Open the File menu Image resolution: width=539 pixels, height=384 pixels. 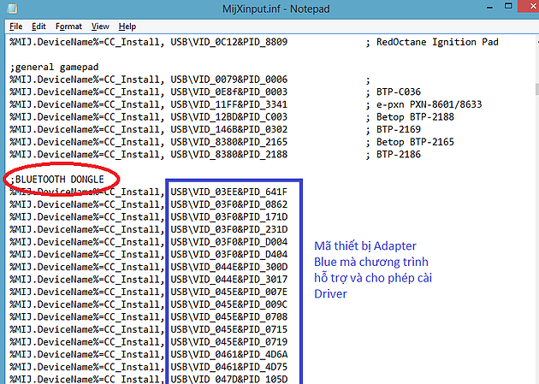(16, 27)
